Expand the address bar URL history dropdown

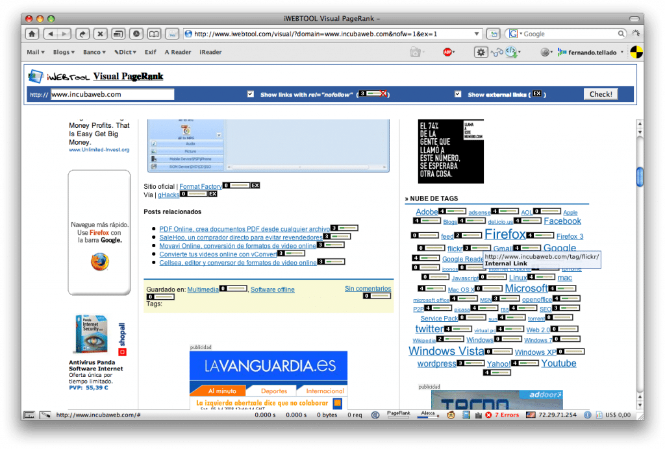click(477, 34)
